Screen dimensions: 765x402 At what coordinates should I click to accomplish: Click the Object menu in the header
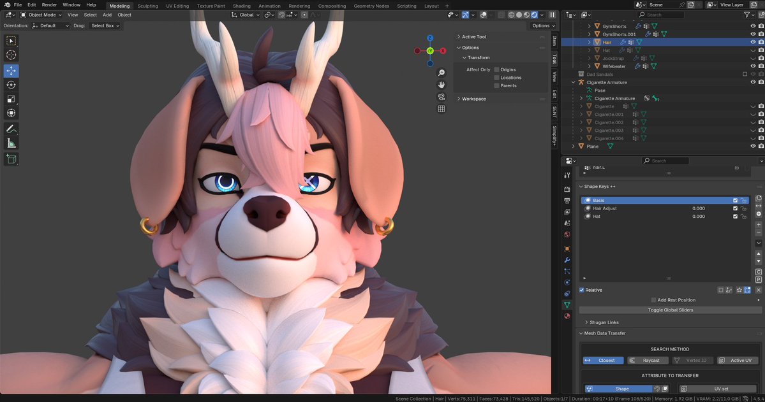coord(124,15)
